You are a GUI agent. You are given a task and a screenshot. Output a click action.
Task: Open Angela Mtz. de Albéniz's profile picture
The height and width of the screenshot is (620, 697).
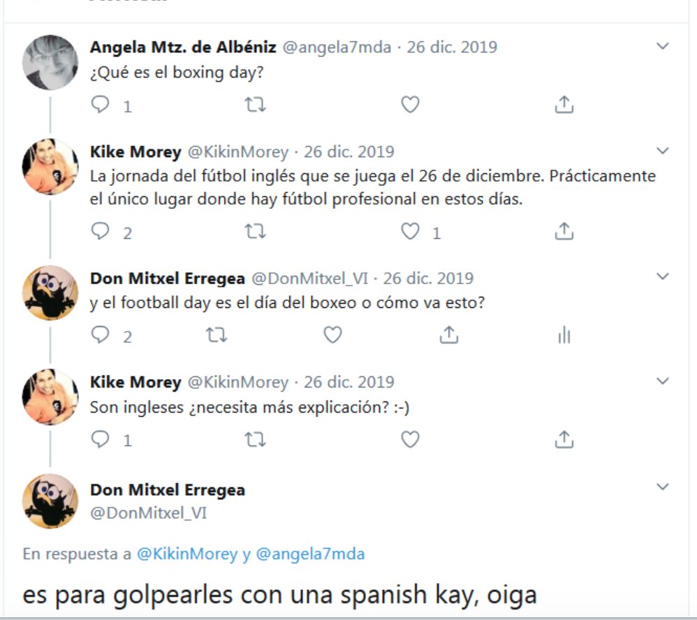click(50, 63)
